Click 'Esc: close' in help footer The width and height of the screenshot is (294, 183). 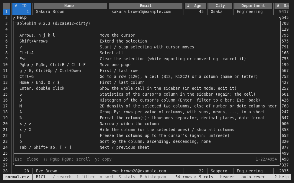click(x=27, y=159)
